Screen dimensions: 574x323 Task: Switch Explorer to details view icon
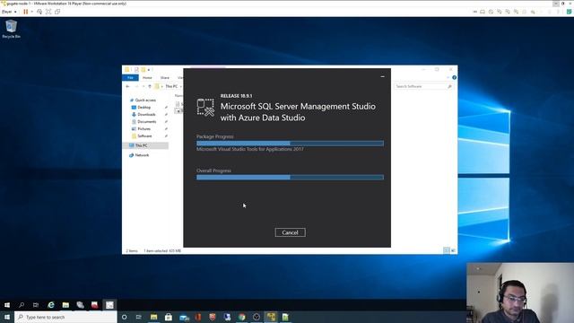[447, 250]
